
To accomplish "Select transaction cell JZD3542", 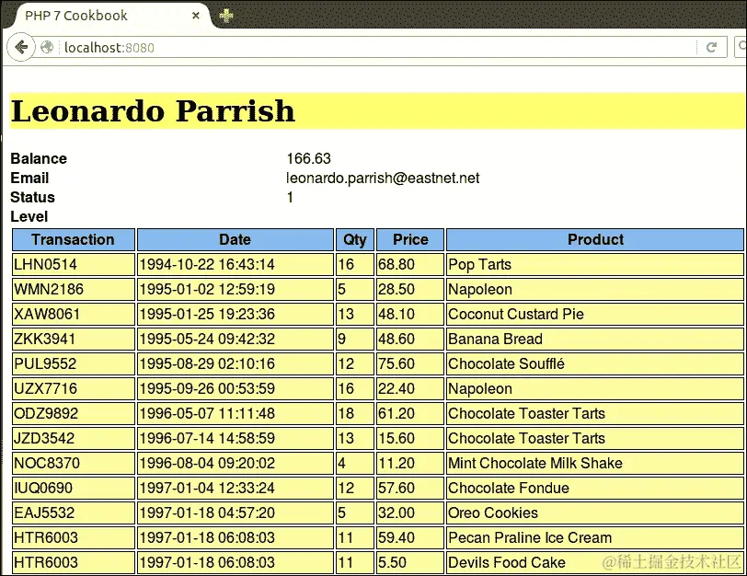I will pos(74,438).
